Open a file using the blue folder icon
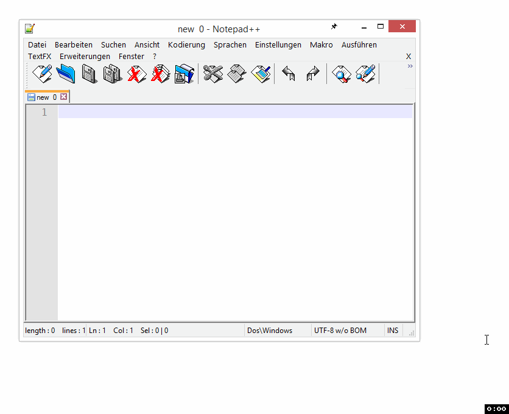This screenshot has width=509, height=414. (x=65, y=74)
